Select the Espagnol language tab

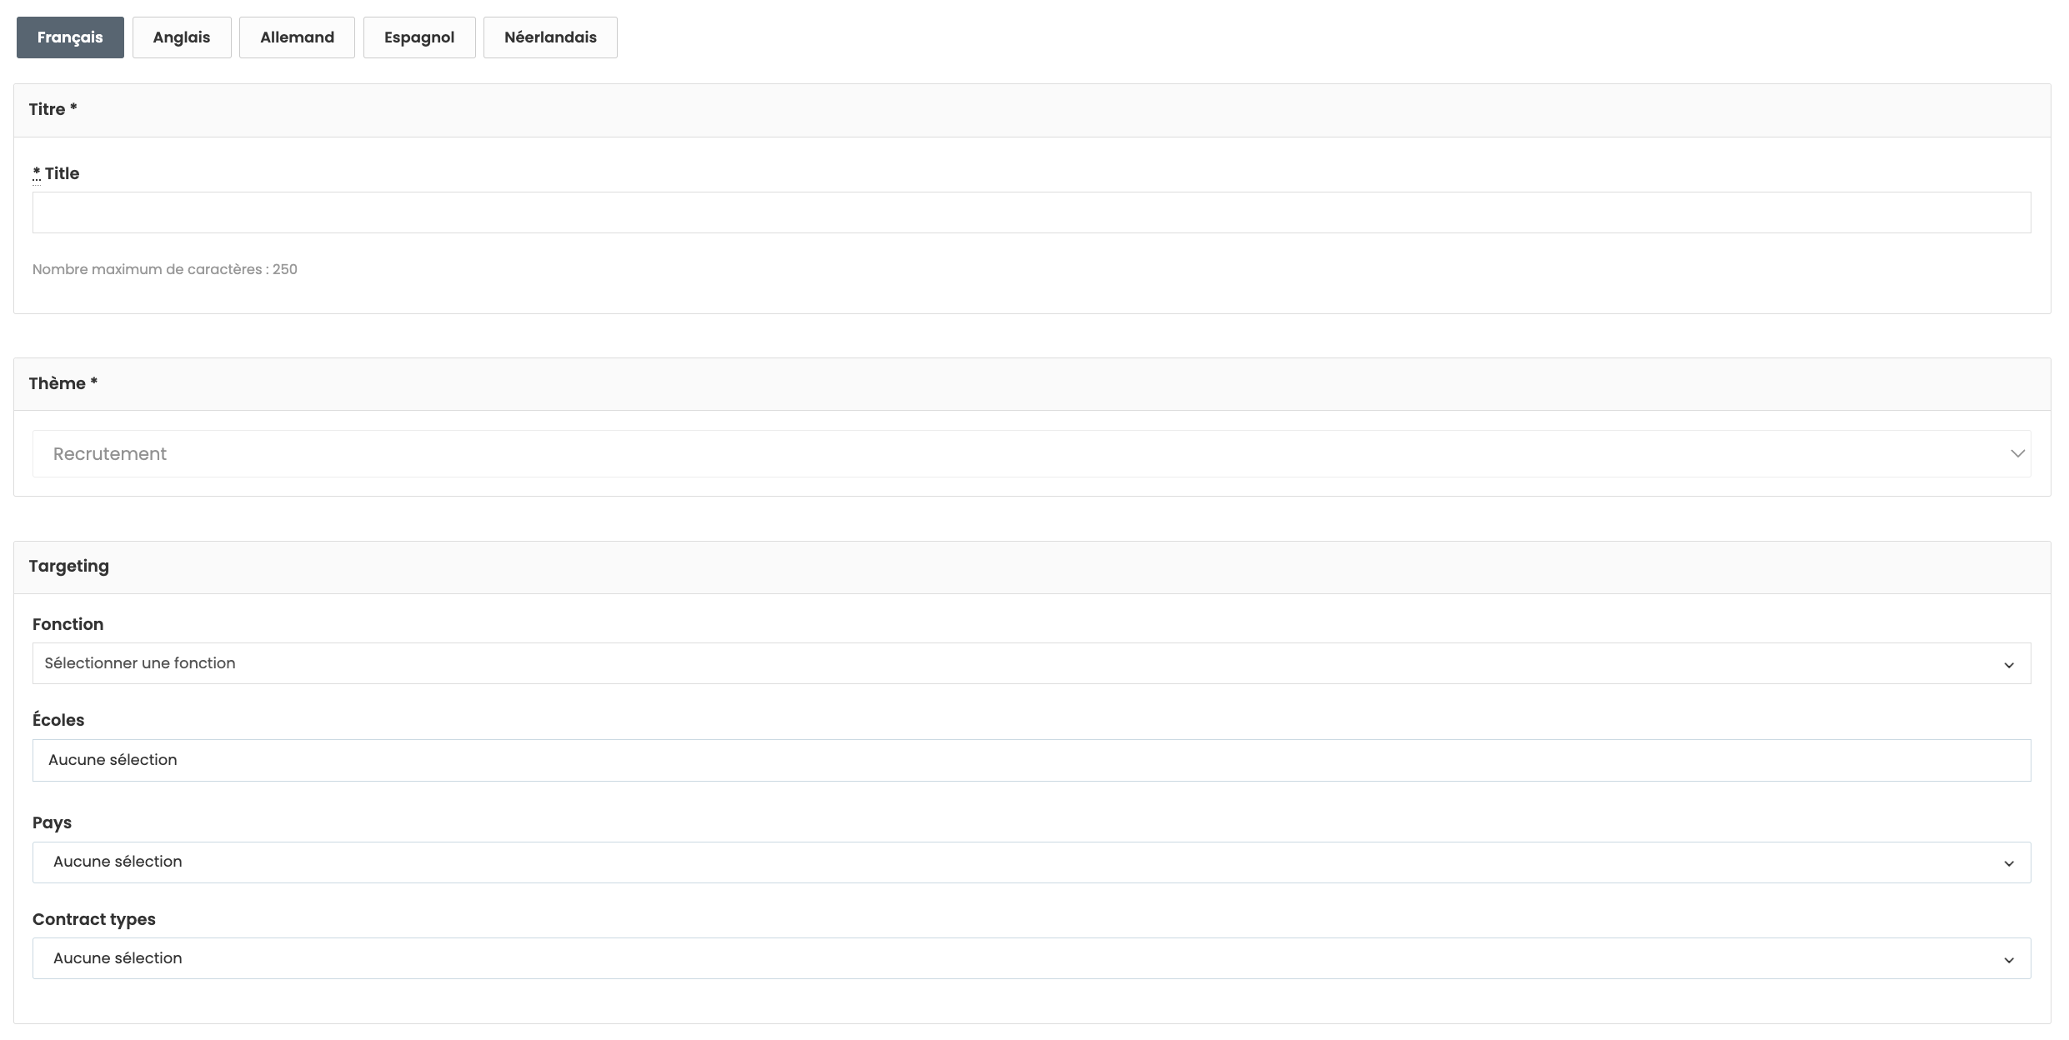click(419, 37)
